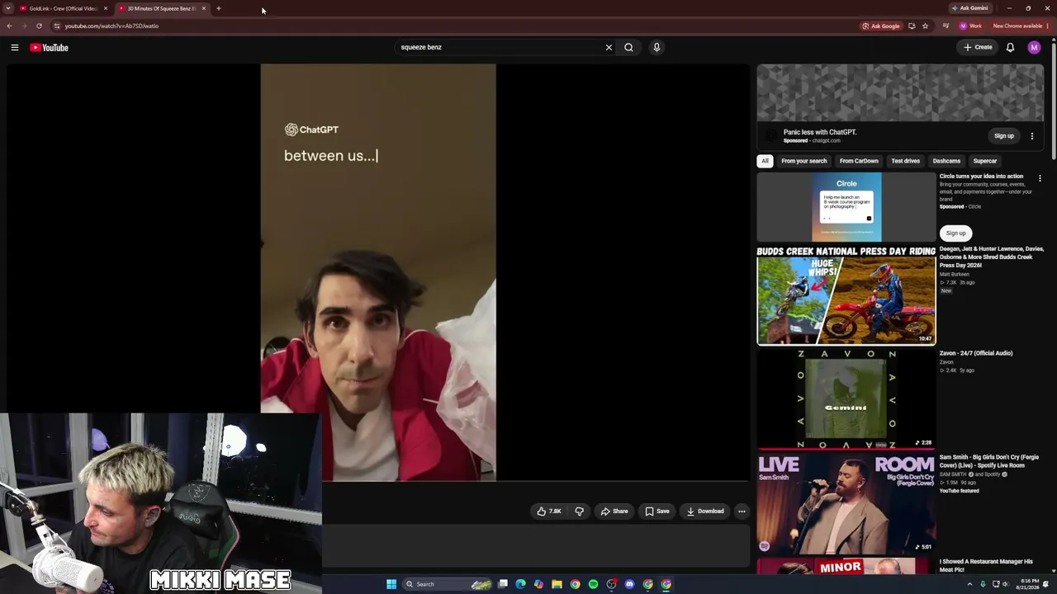Open a new browser tab
1057x594 pixels.
tap(219, 8)
